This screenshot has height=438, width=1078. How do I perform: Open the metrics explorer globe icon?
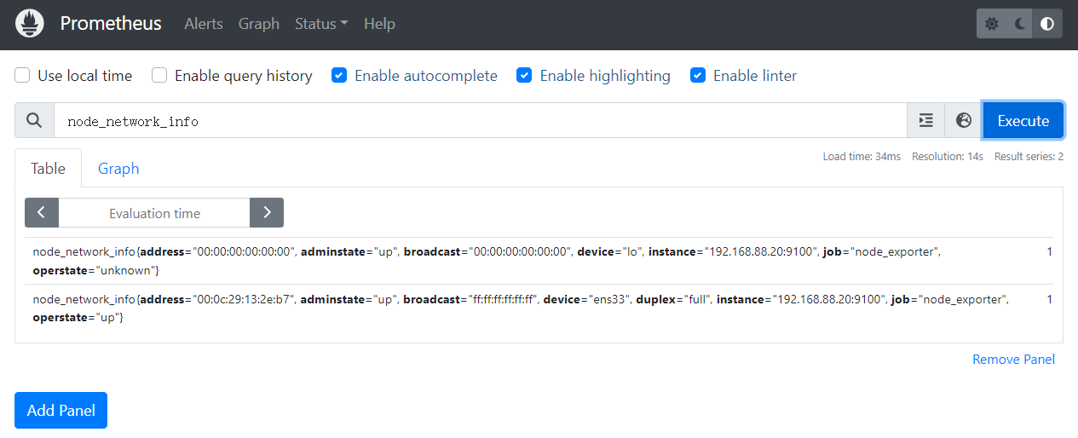coord(964,120)
